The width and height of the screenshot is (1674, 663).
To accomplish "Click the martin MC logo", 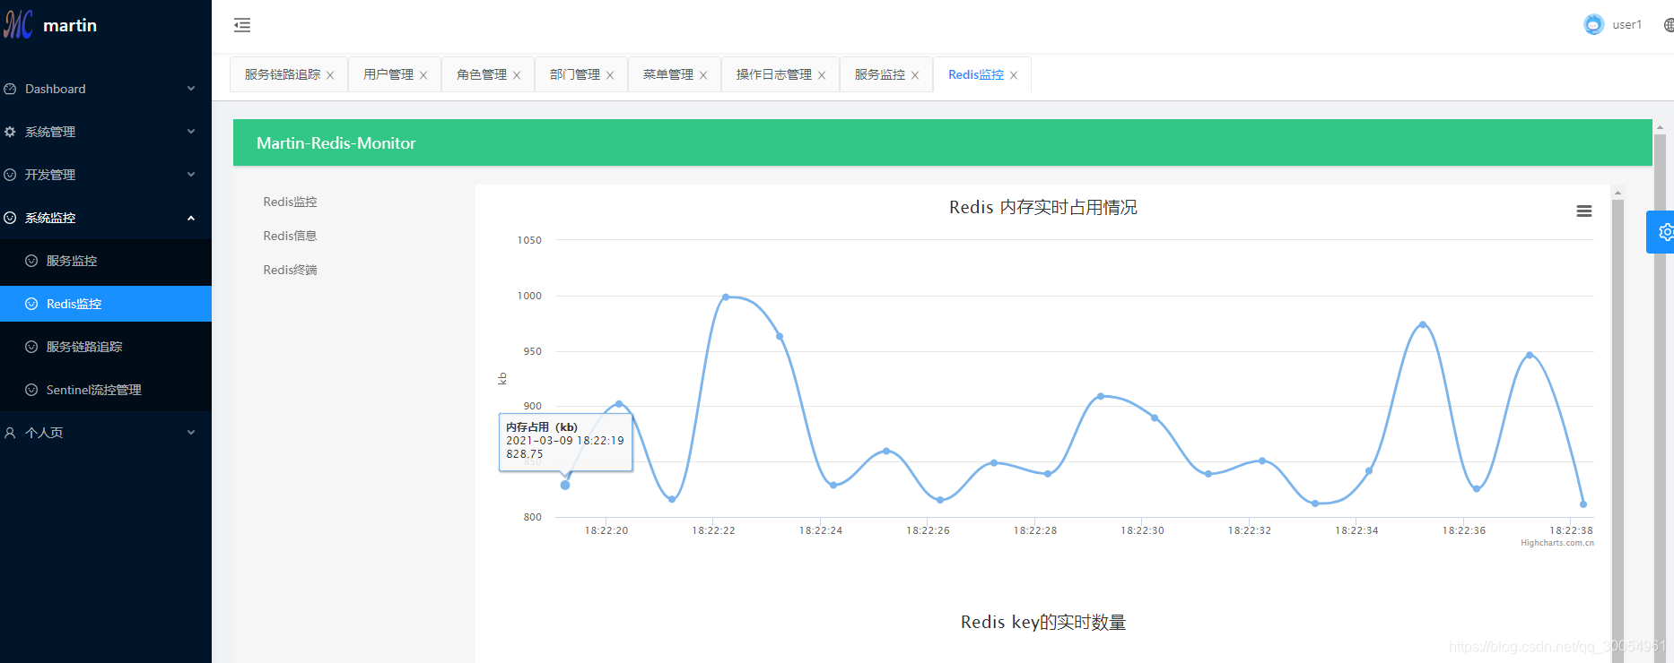I will click(x=18, y=24).
